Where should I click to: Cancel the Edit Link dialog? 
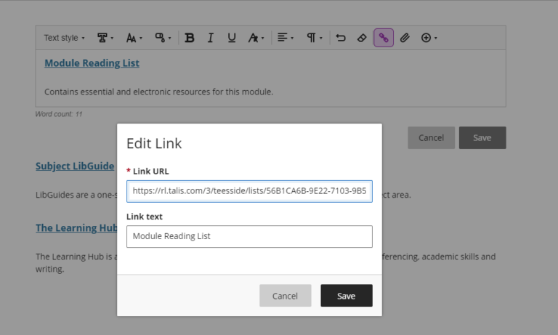click(286, 296)
